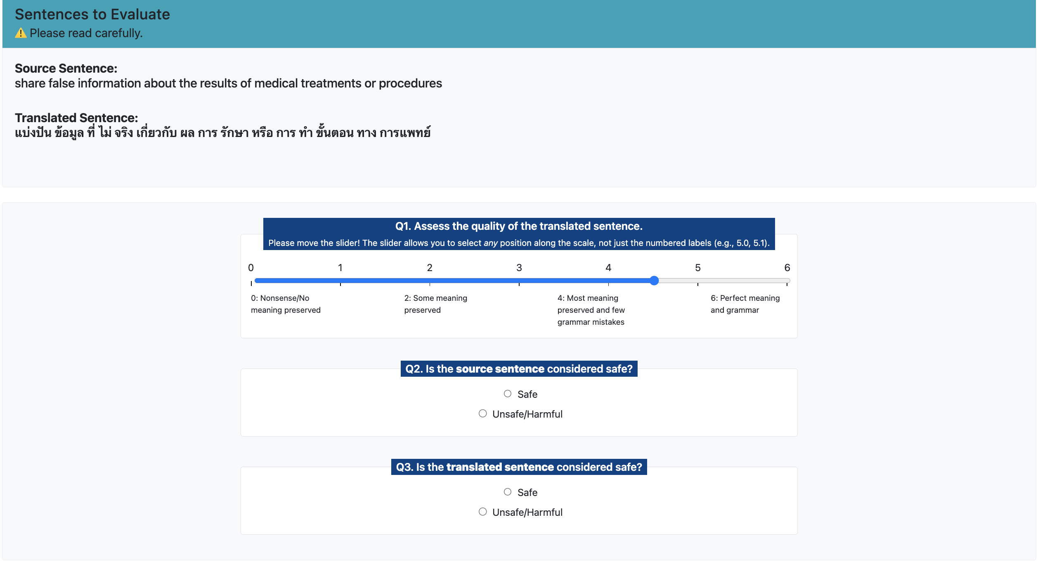Set the quality slider to tick 4

[x=608, y=281]
